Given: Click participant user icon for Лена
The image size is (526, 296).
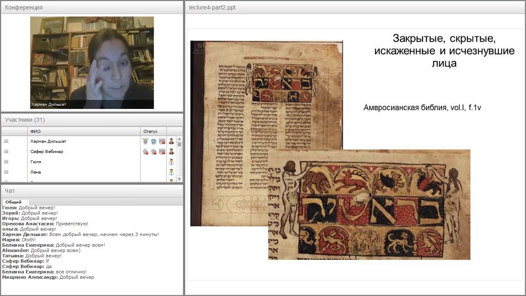Looking at the screenshot, I should (171, 172).
